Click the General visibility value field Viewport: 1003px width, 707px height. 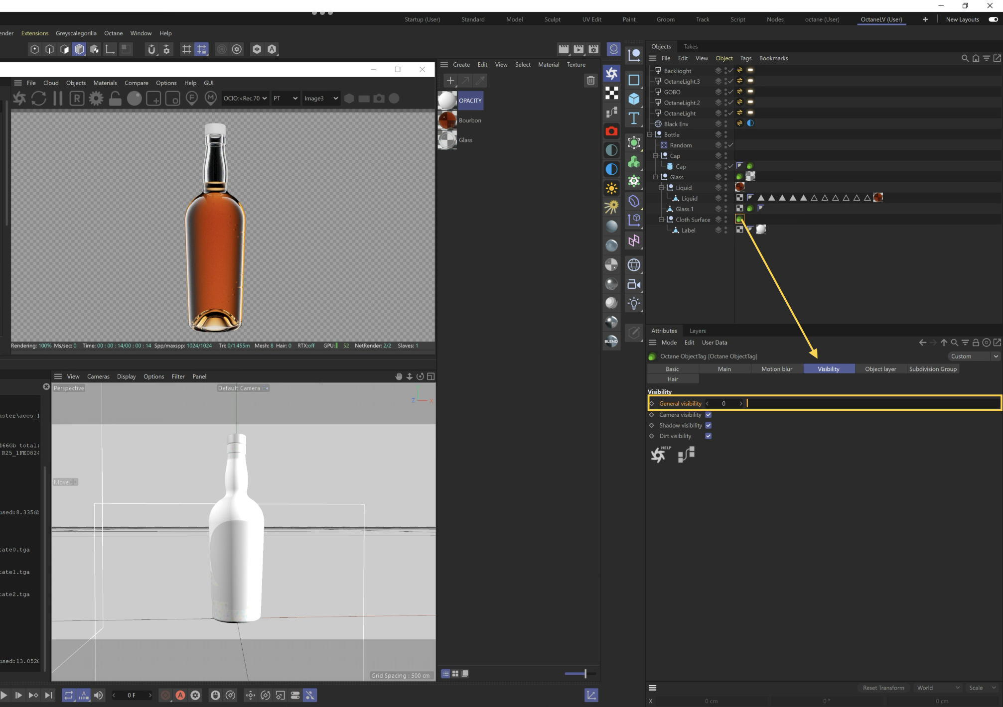point(723,403)
